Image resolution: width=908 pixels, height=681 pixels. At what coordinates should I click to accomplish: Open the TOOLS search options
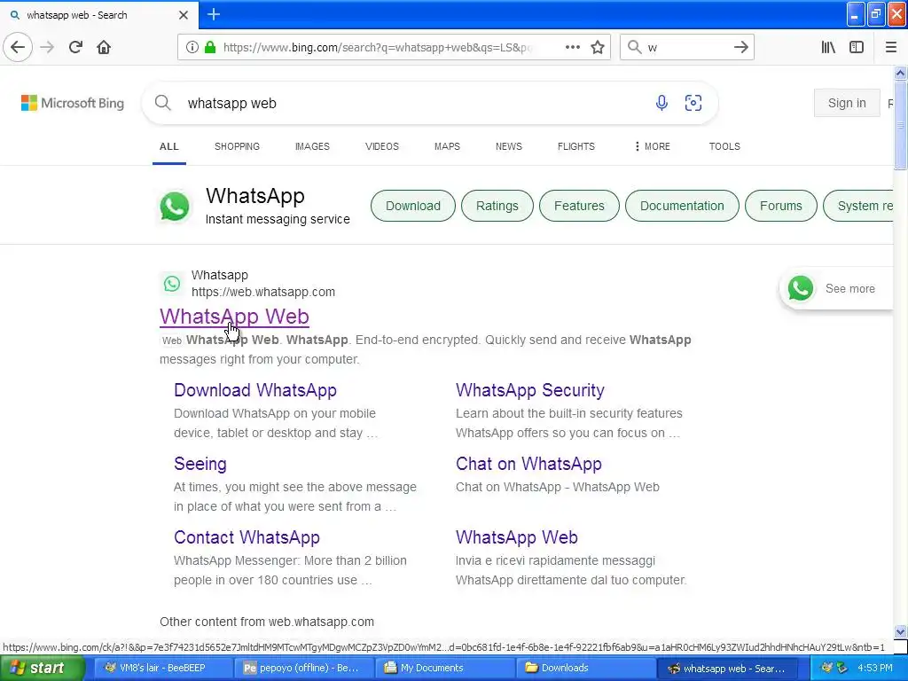724,146
